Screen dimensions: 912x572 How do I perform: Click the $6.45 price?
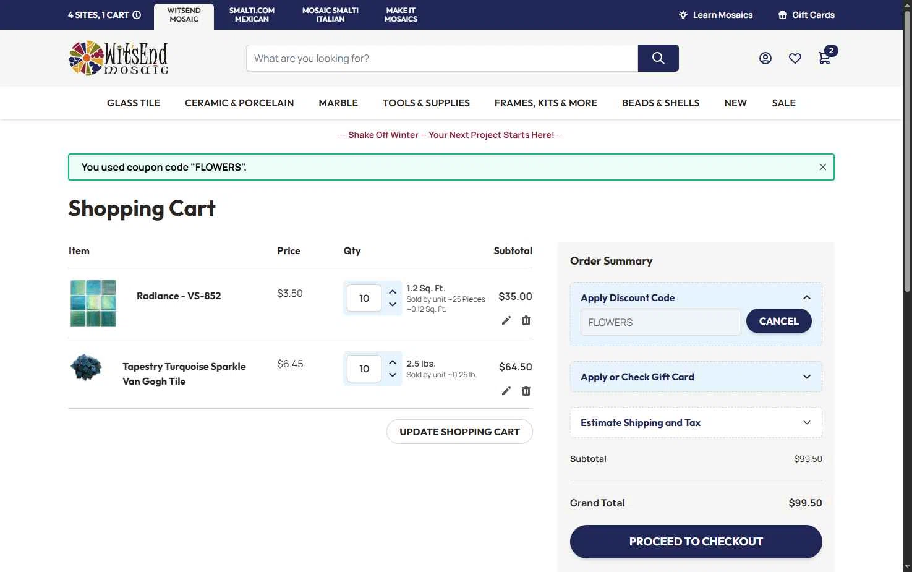[290, 364]
